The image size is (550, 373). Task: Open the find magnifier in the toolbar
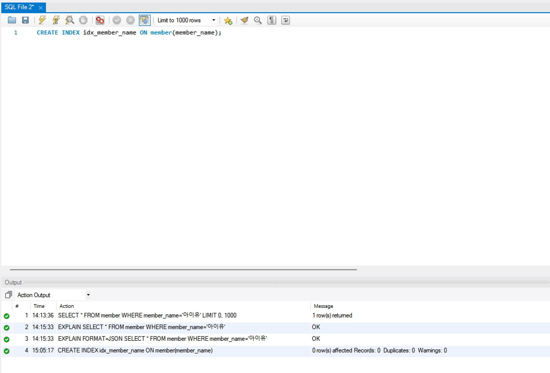258,20
